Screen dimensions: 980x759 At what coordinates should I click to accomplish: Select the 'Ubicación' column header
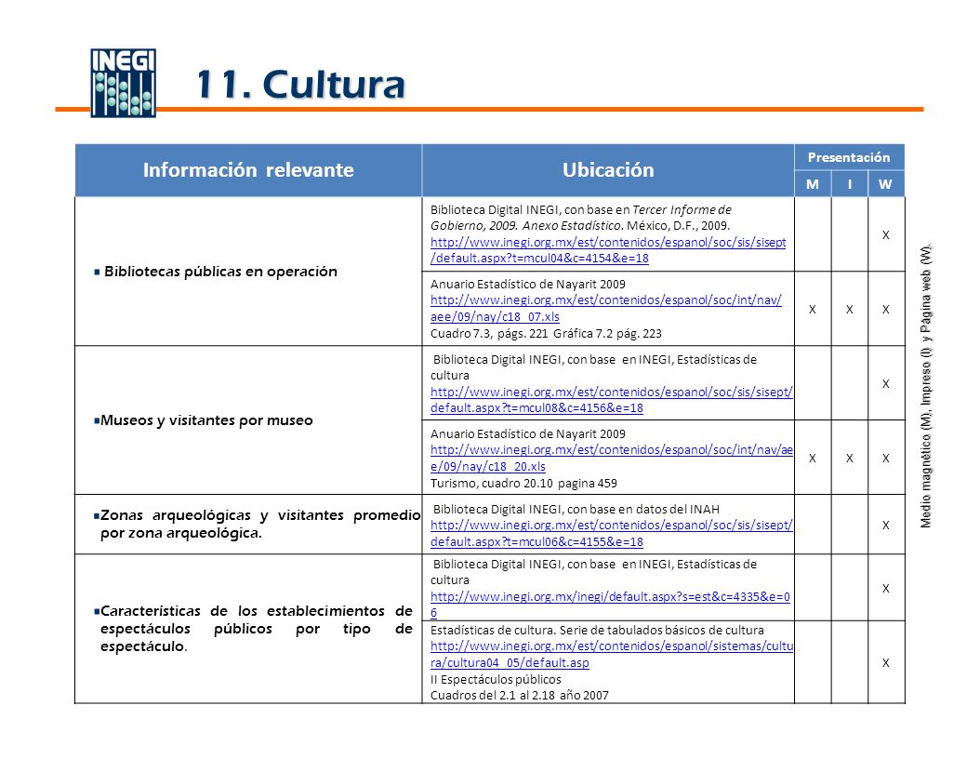coord(608,170)
